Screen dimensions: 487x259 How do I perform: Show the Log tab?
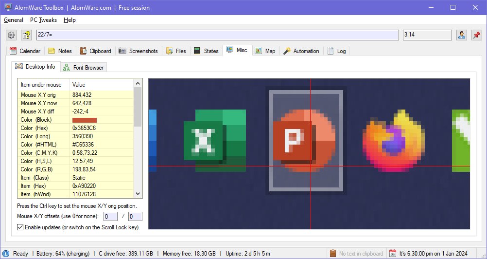click(337, 51)
